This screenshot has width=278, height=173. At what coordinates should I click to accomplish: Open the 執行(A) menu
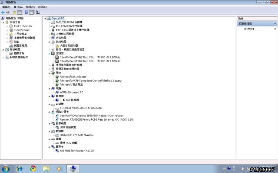coord(18,7)
